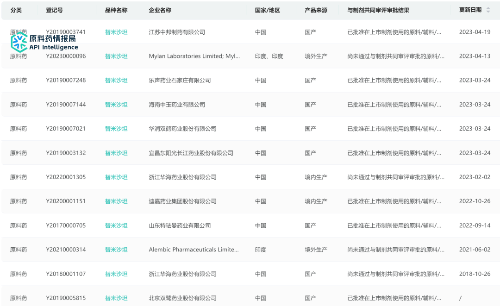
Task: Open 替米沙坦 link for Alembic Pharmaceuticals row
Action: coord(116,250)
